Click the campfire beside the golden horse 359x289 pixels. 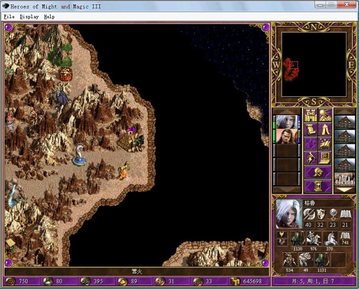[125, 175]
